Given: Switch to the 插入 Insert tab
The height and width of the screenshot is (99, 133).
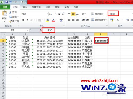Looking at the screenshot, I should [x=25, y=7].
